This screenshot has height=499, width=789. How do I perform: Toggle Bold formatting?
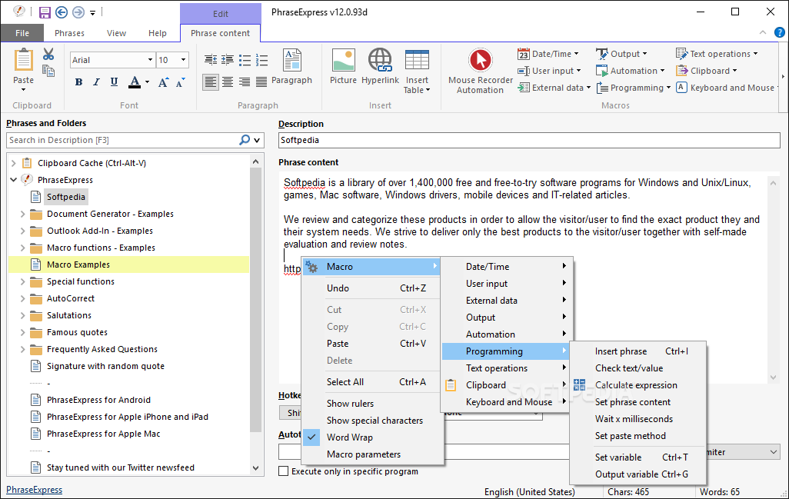(x=78, y=82)
